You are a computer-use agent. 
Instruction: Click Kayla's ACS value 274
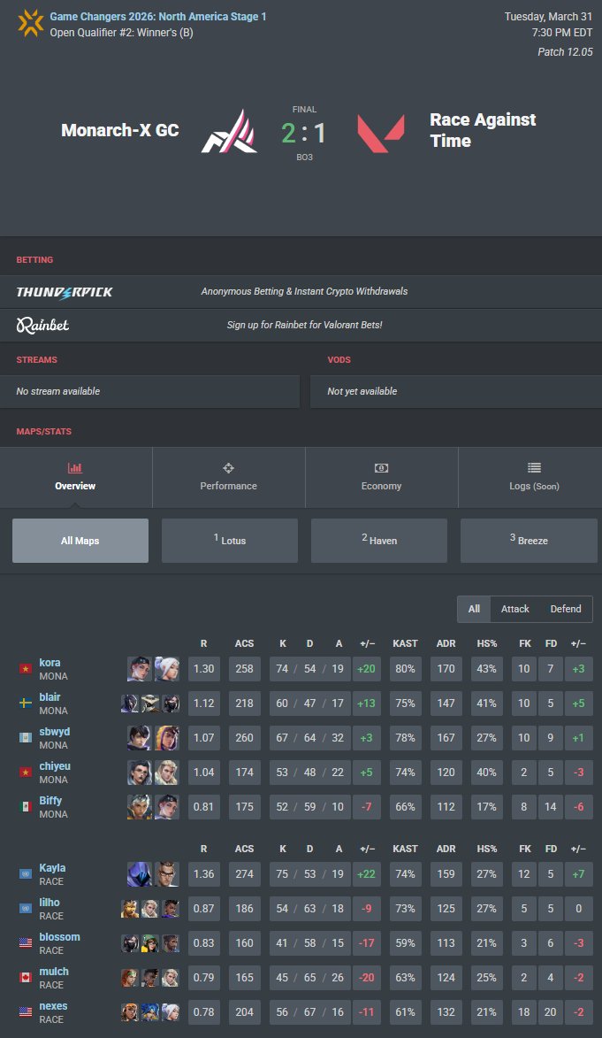[x=244, y=874]
